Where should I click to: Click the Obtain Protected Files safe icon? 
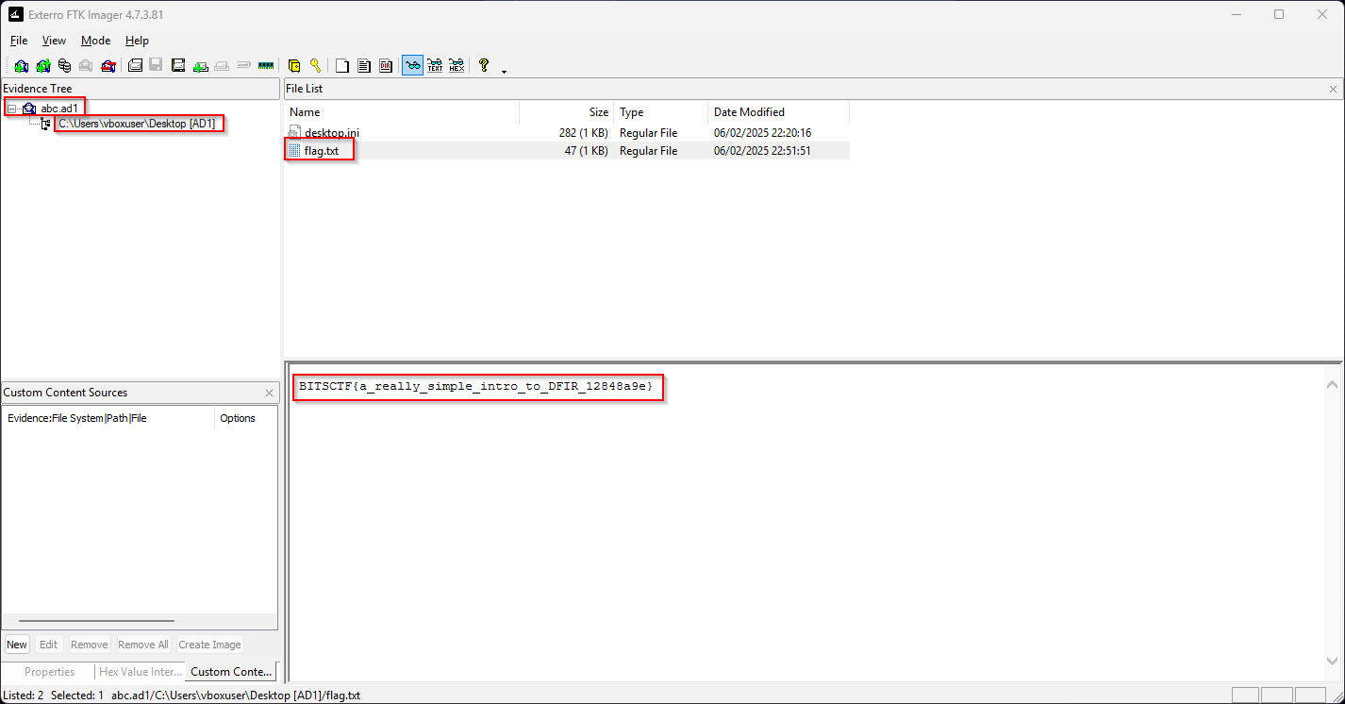tap(294, 66)
